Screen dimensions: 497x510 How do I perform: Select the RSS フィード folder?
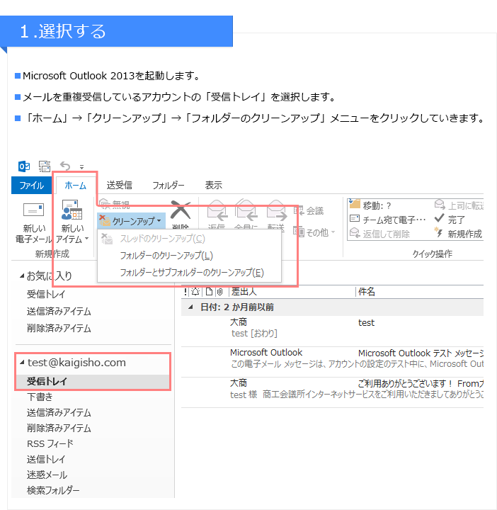(x=50, y=443)
